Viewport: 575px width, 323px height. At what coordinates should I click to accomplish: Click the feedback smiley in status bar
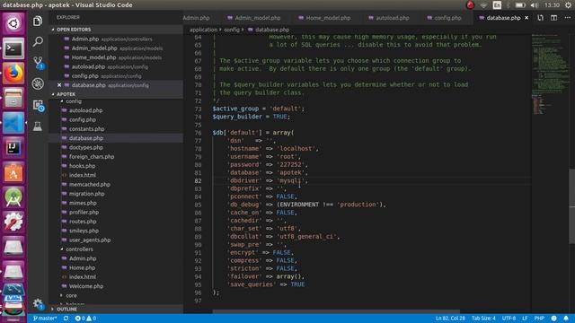pyautogui.click(x=553, y=319)
